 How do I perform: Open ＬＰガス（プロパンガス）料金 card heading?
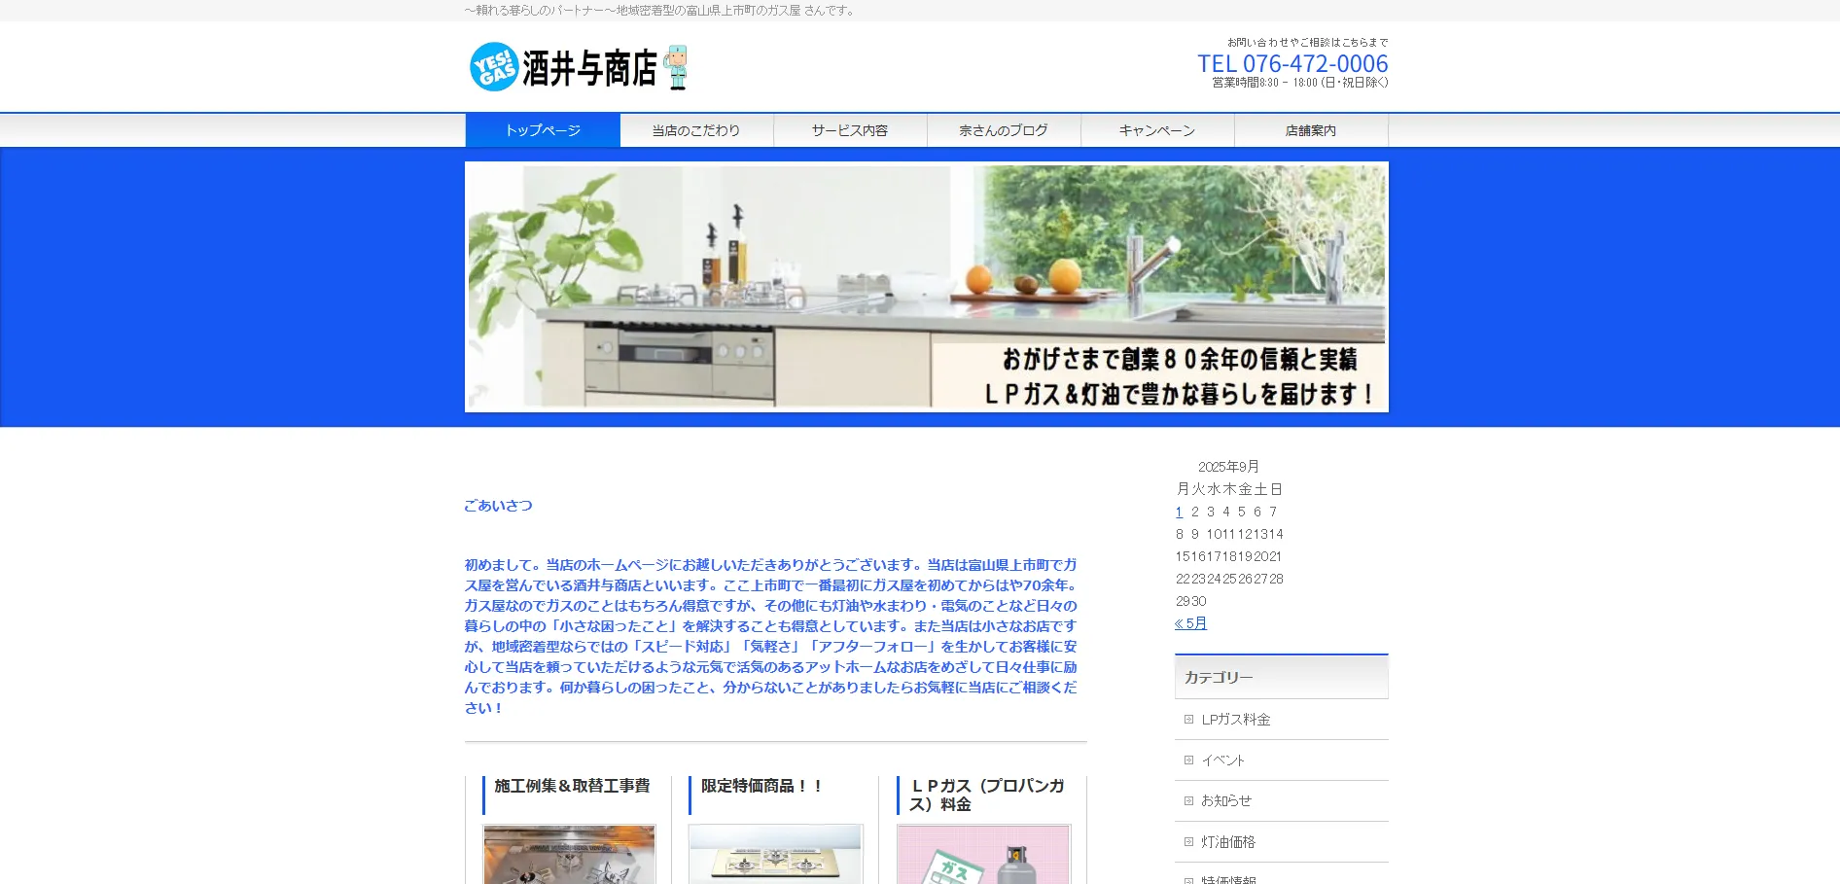click(x=987, y=795)
